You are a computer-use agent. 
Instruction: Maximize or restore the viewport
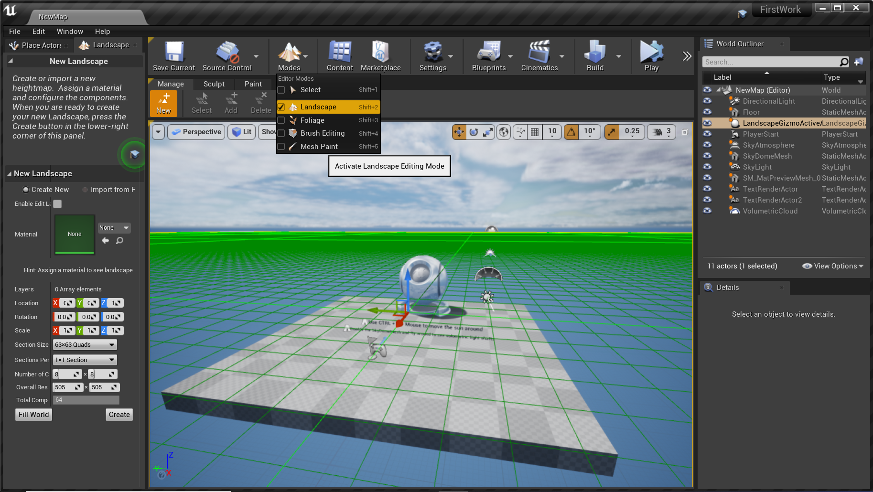[685, 132]
